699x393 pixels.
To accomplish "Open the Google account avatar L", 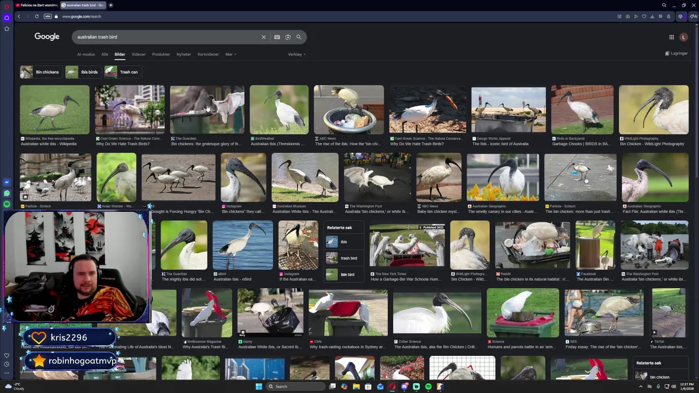I will pyautogui.click(x=683, y=37).
